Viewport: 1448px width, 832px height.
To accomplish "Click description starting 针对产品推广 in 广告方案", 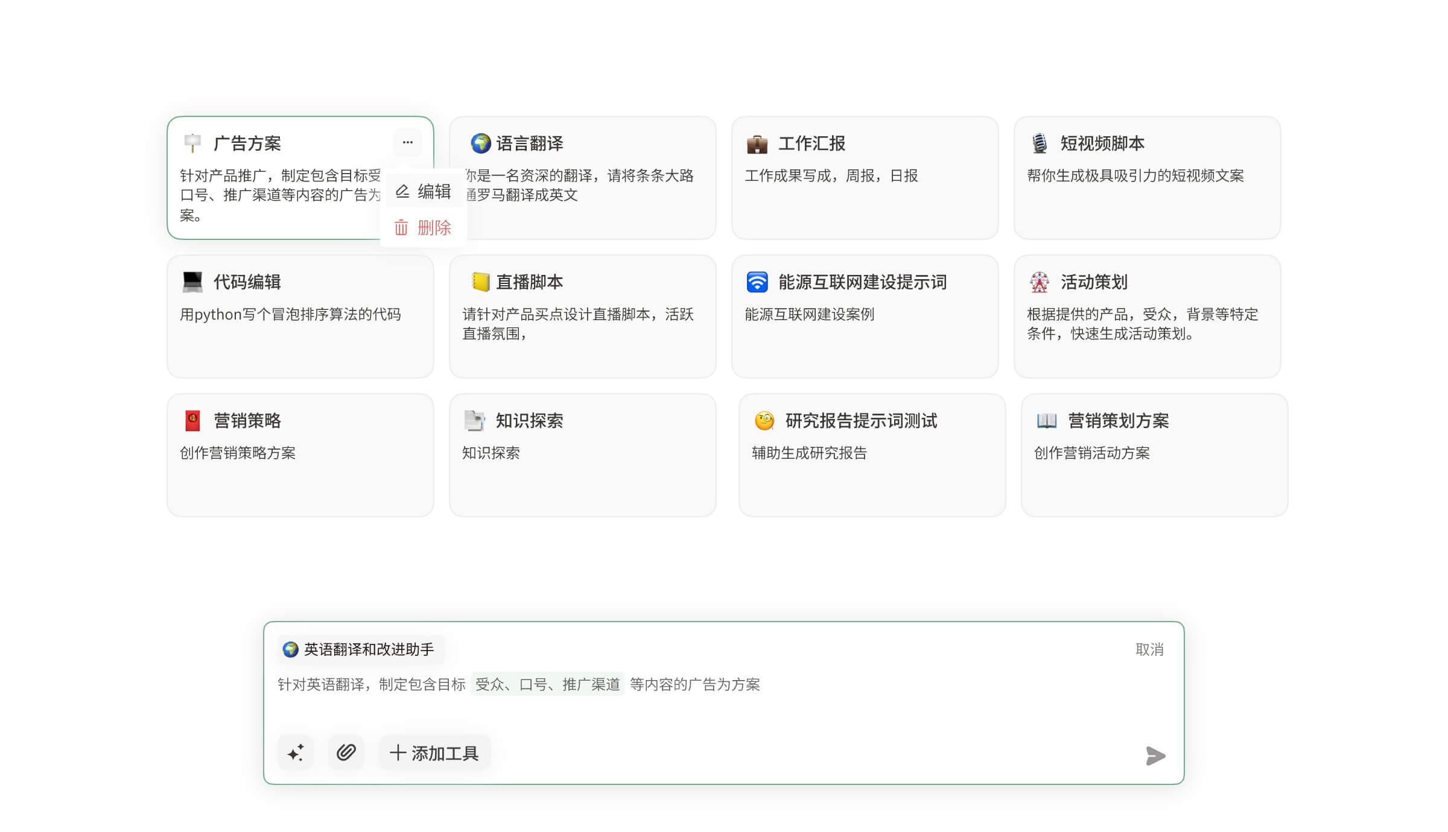I will coord(281,195).
